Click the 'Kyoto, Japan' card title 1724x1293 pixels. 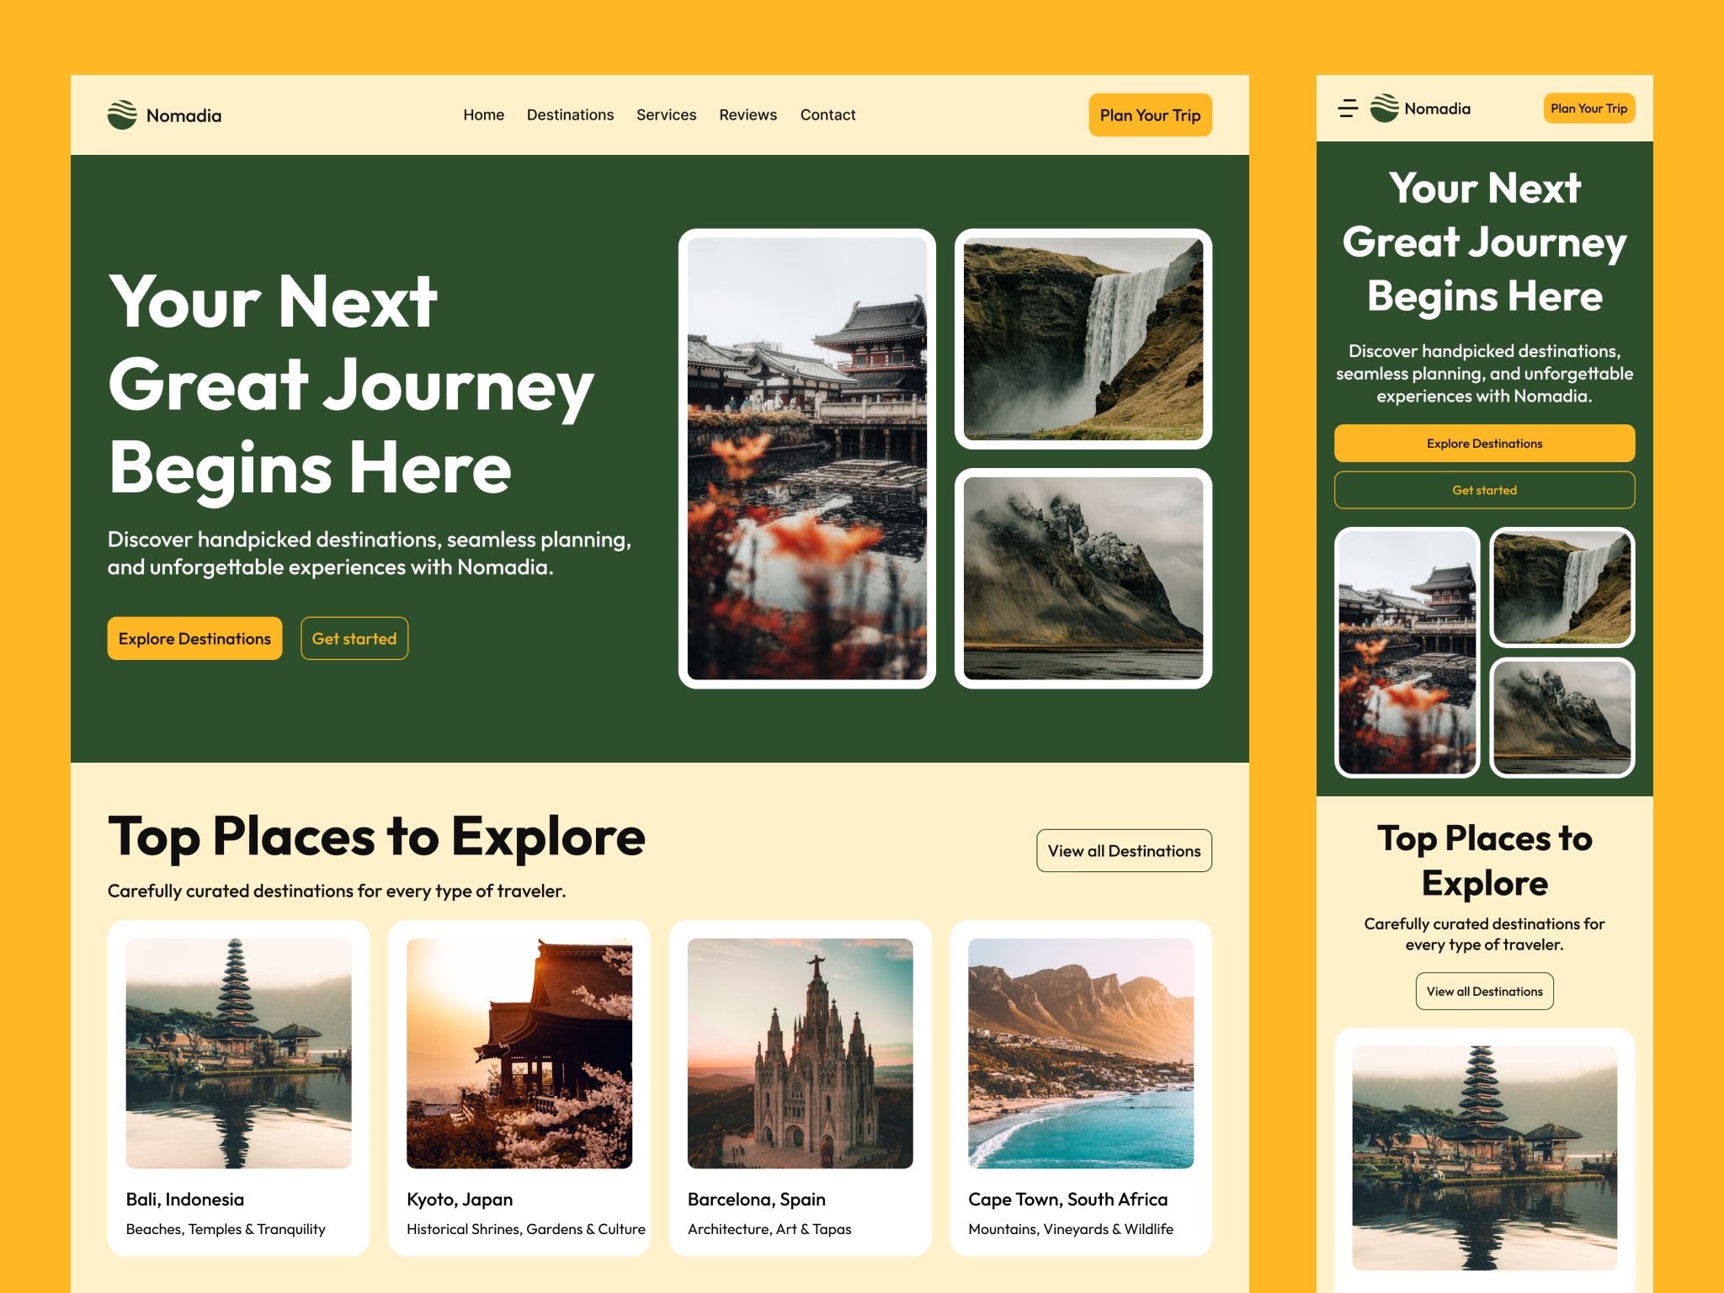[x=460, y=1200]
